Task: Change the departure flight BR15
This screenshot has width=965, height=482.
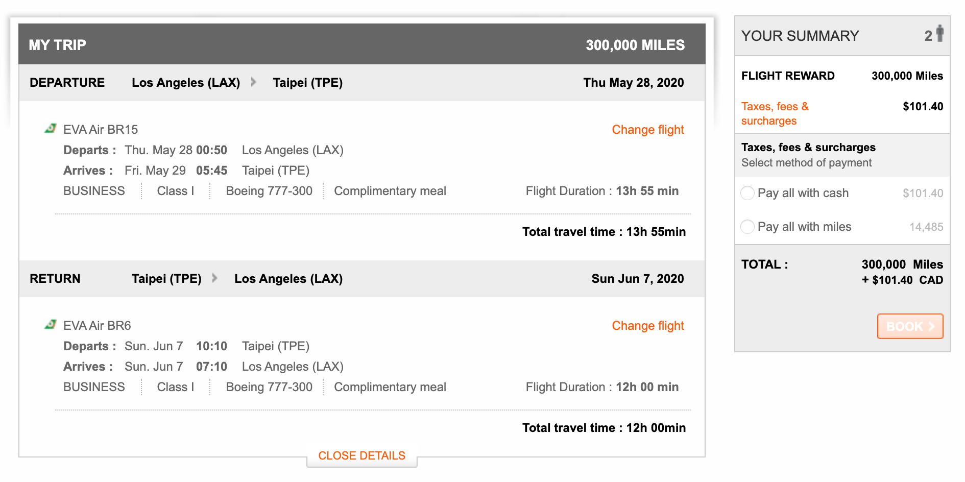Action: click(647, 130)
